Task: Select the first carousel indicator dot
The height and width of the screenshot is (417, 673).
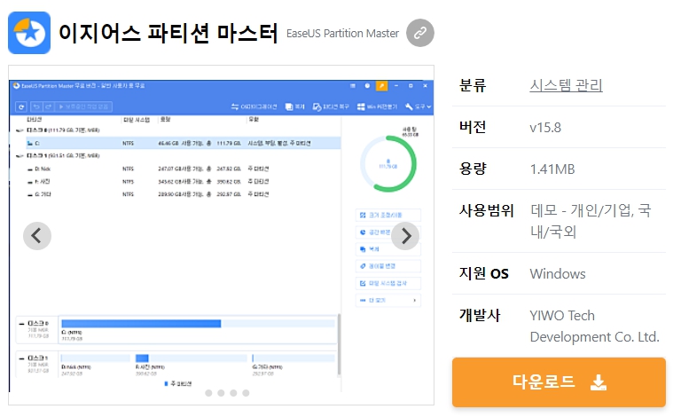Action: click(208, 393)
